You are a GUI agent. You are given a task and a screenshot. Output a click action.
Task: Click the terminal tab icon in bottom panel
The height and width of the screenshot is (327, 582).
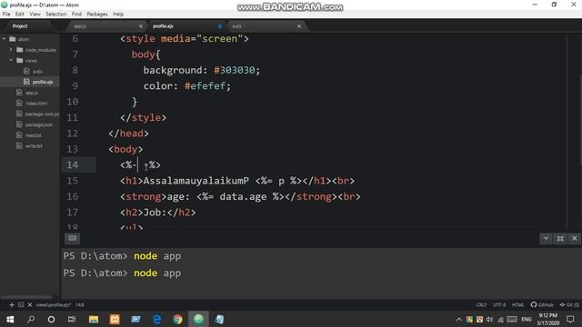[x=73, y=238]
